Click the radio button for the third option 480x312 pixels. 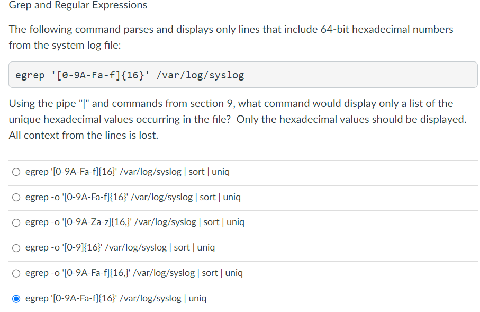16,222
